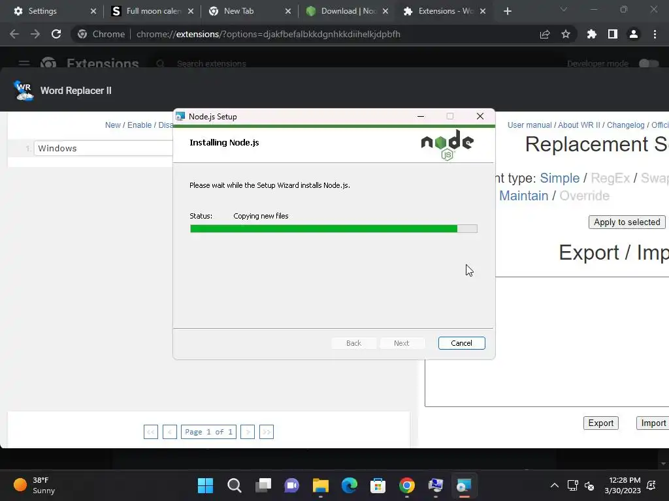
Task: Open the weather widget showing 38°F Sunny
Action: [35, 485]
